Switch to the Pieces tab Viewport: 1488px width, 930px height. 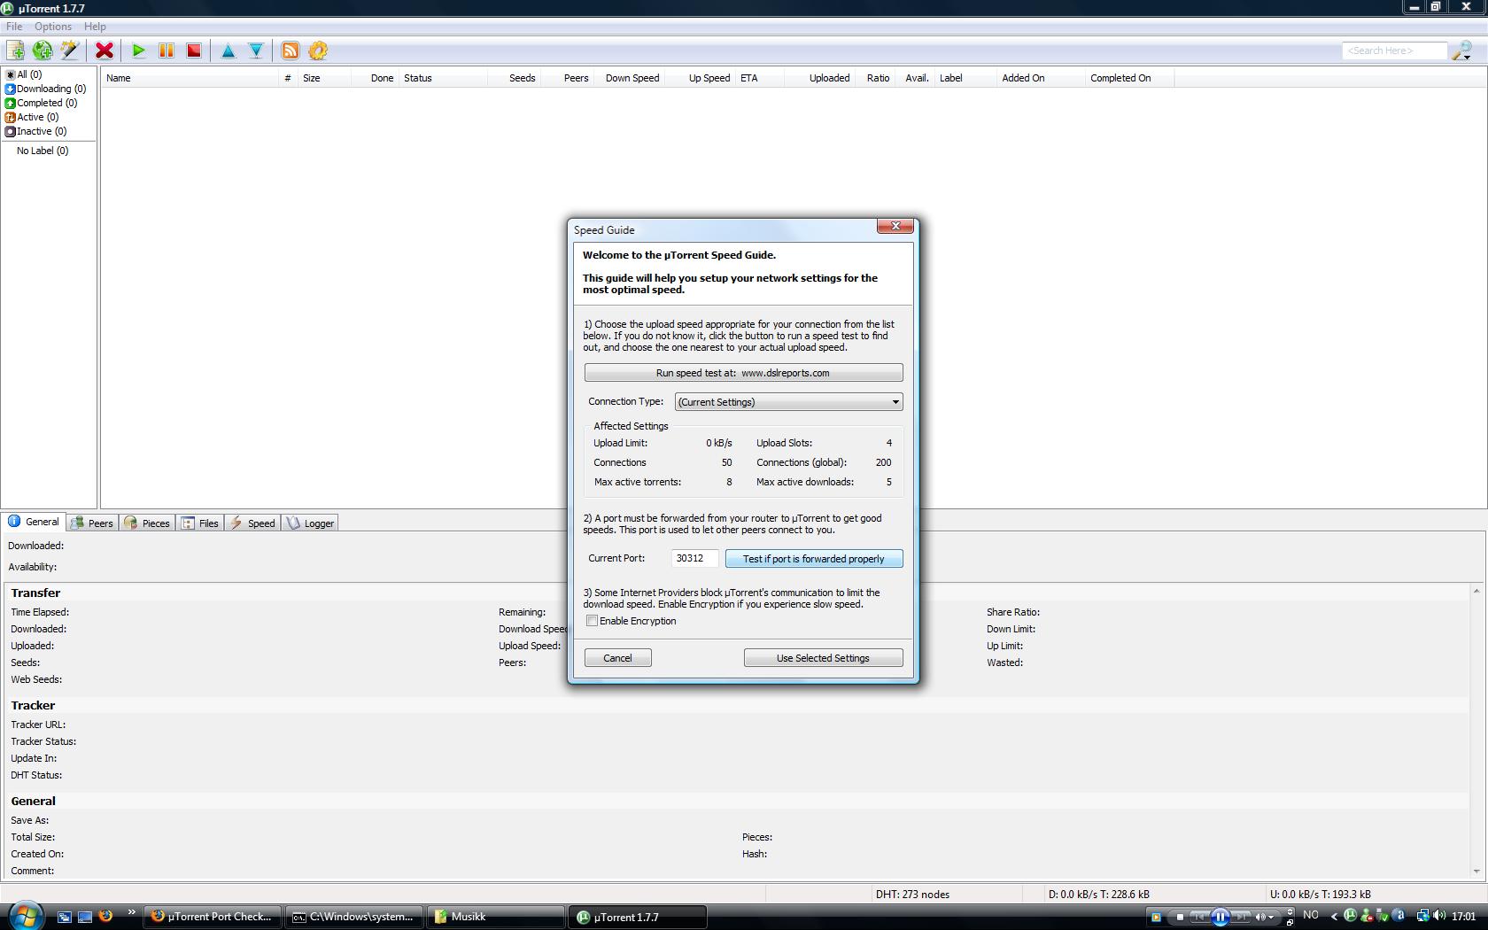(147, 523)
